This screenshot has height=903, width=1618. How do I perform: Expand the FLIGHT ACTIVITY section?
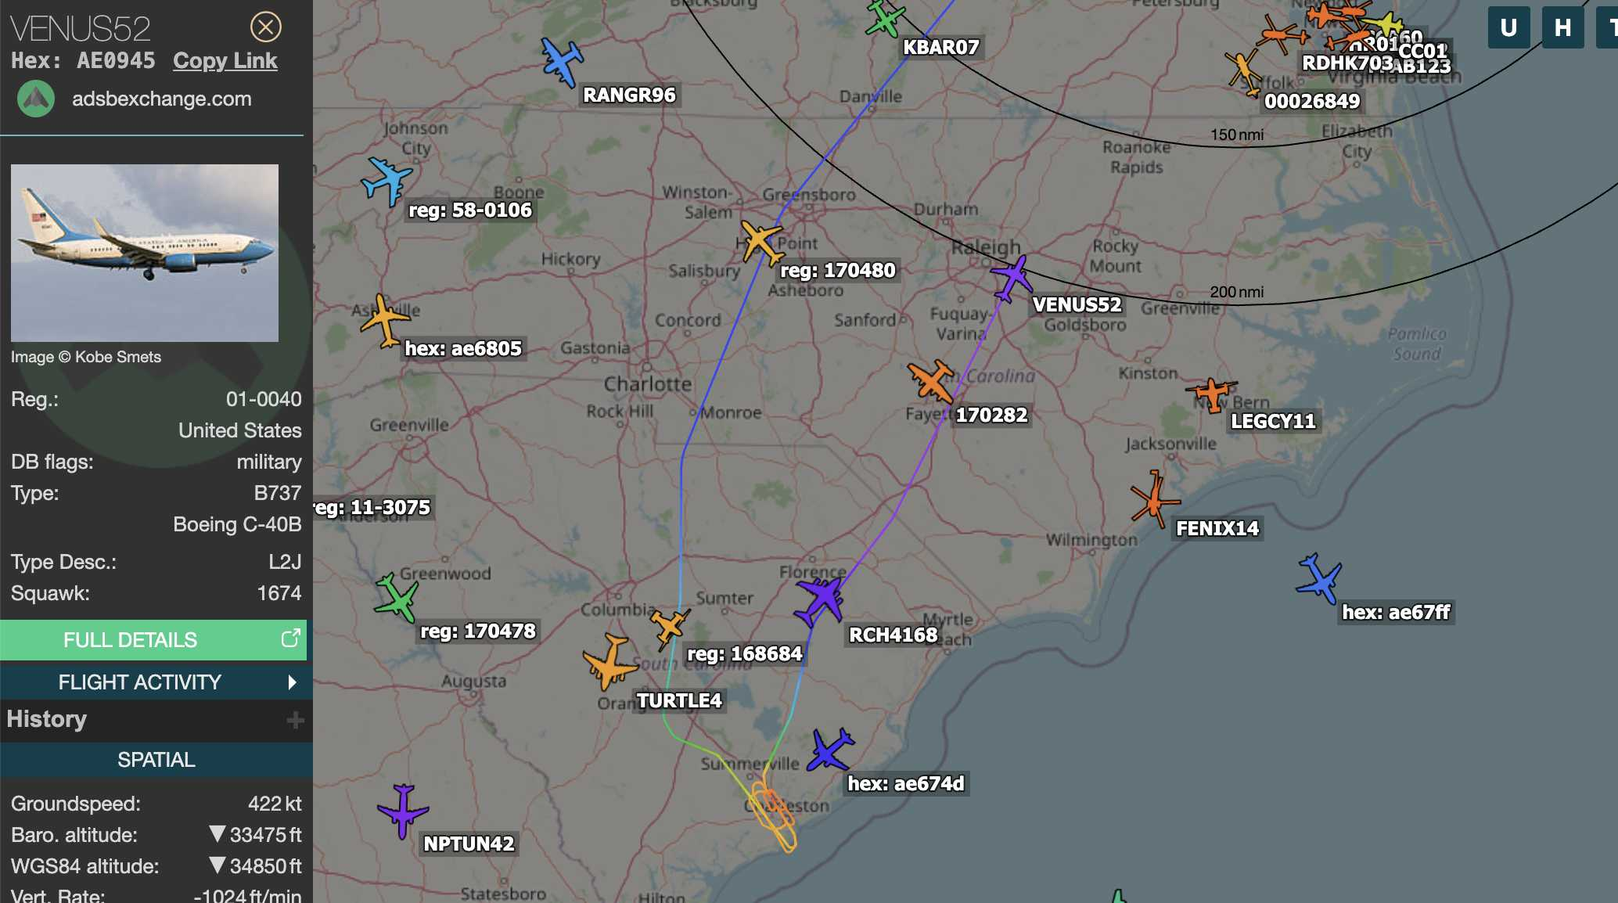click(153, 682)
